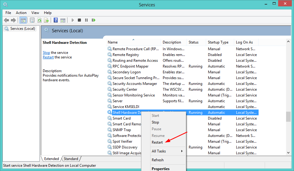Open the Properties toolbar icon
294x171 pixels.
click(32, 20)
